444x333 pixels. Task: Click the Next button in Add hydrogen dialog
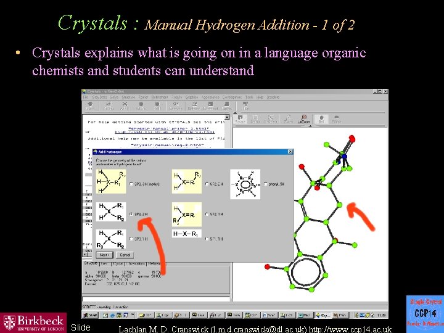point(104,255)
